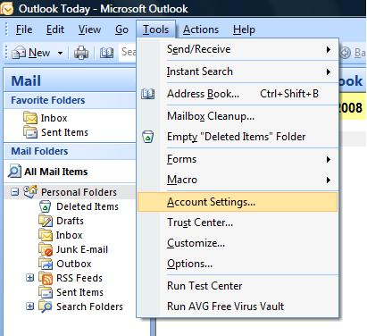Viewport: 367px width, 336px height.
Task: Click the Back navigation icon on toolbar
Action: [345, 53]
